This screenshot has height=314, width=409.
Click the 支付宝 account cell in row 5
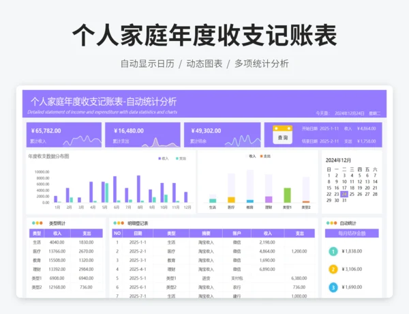tap(237, 279)
